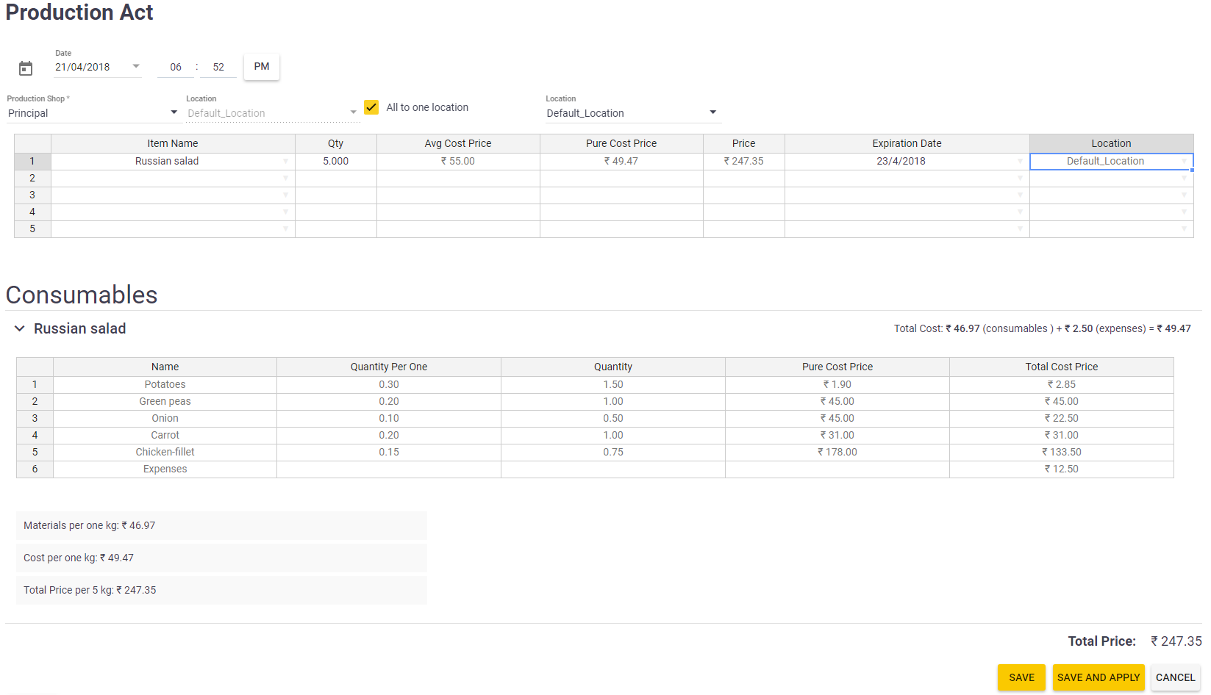Select Chicken-fillet total cost ₹ 133.50
Image resolution: width=1211 pixels, height=695 pixels.
pyautogui.click(x=1062, y=452)
